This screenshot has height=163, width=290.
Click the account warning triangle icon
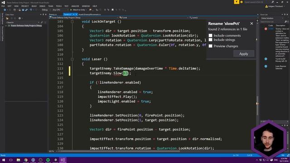[266, 6]
